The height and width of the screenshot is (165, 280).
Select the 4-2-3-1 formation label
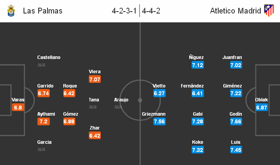(124, 11)
